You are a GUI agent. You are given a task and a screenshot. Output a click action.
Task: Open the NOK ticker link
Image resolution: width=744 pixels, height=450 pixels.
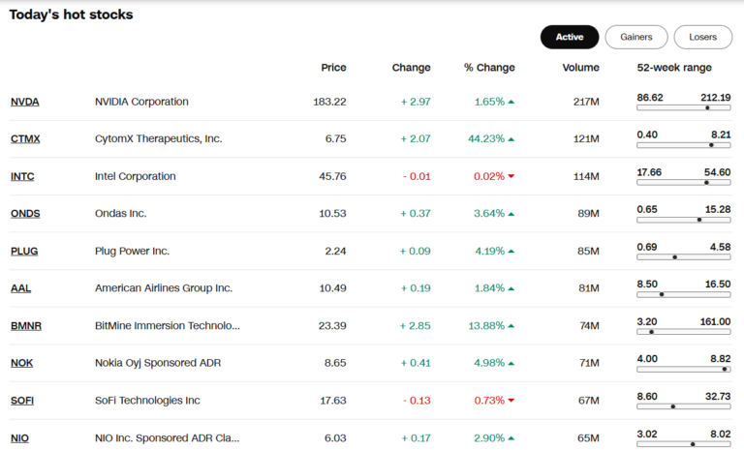pos(22,363)
